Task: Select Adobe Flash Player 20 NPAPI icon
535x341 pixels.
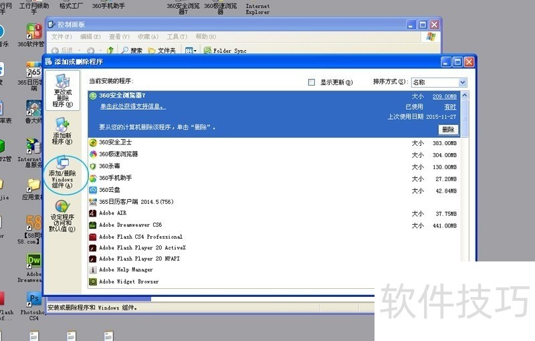Action: [93, 259]
